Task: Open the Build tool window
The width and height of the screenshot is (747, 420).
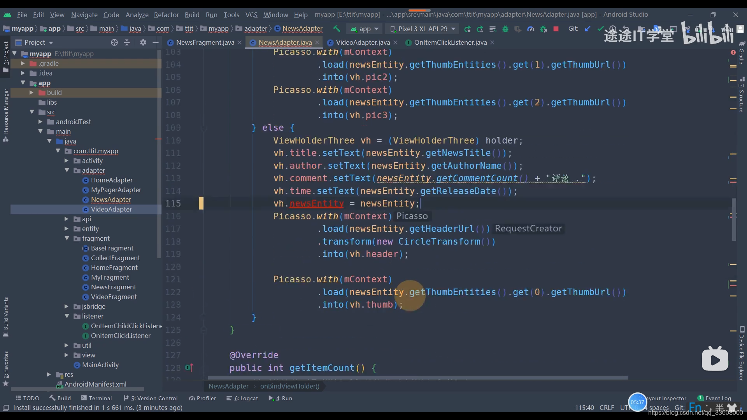Action: 60,398
